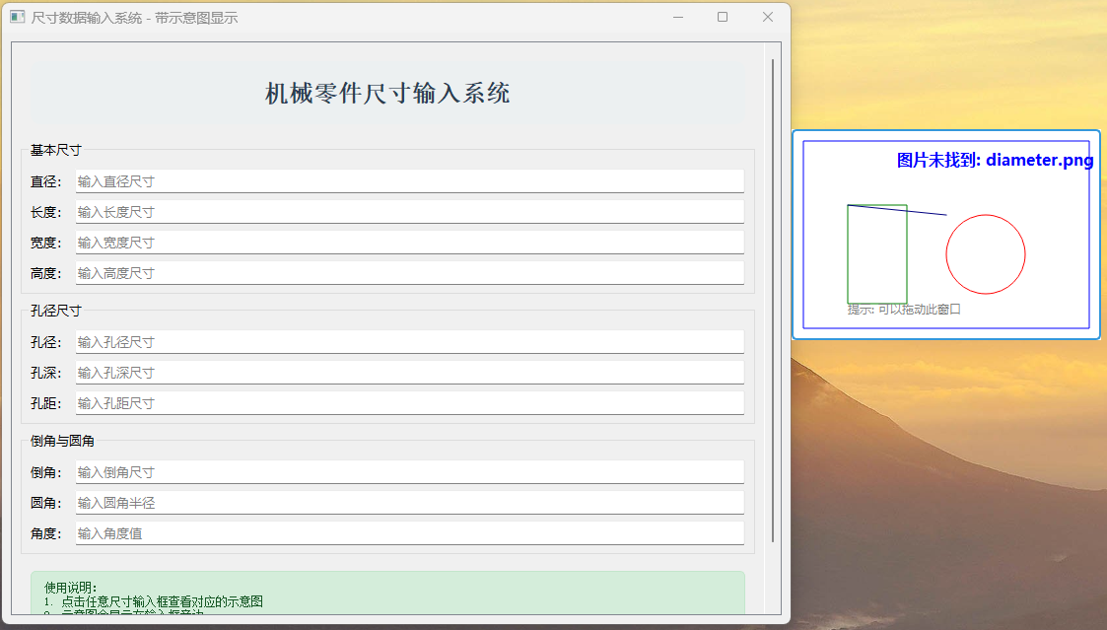1107x630 pixels.
Task: Select the 长度 length input field
Action: 408,211
